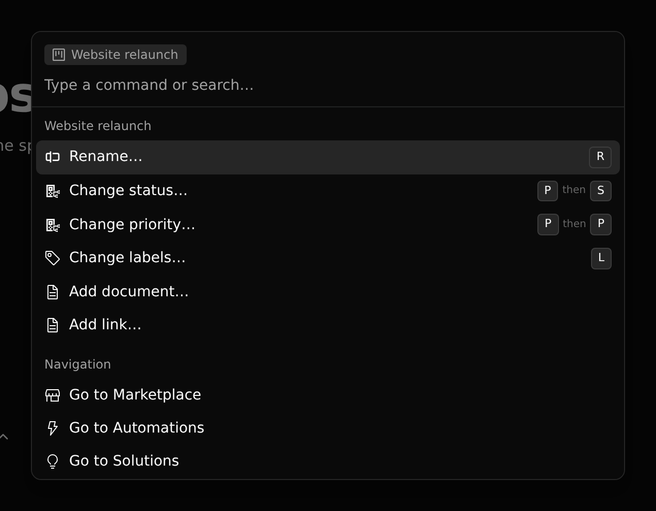The height and width of the screenshot is (511, 656).
Task: Click the S key badge on Change status
Action: click(601, 190)
